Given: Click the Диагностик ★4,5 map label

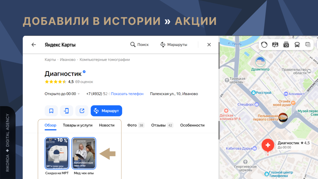Looking at the screenshot, I should click(294, 145).
